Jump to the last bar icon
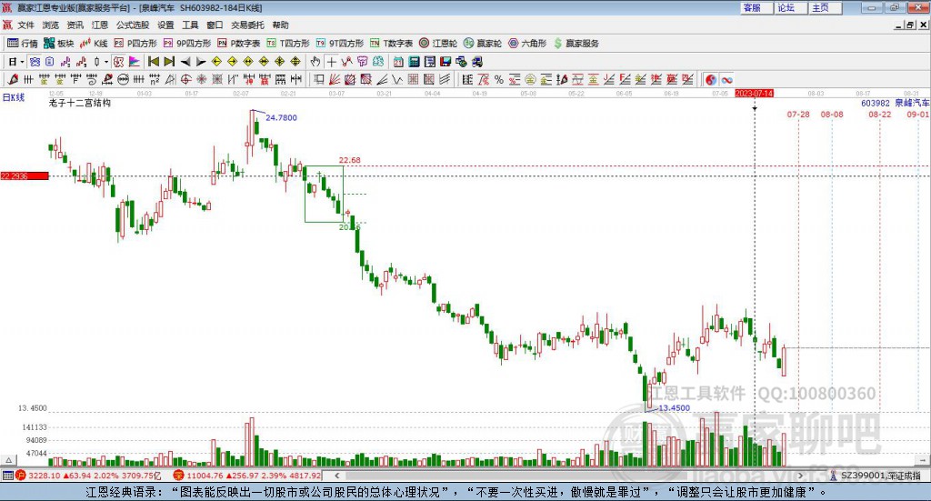The image size is (931, 501). click(169, 62)
